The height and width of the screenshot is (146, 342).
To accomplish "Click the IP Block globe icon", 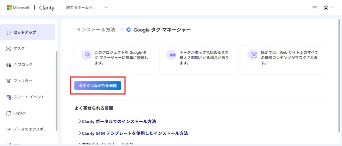I will point(9,65).
